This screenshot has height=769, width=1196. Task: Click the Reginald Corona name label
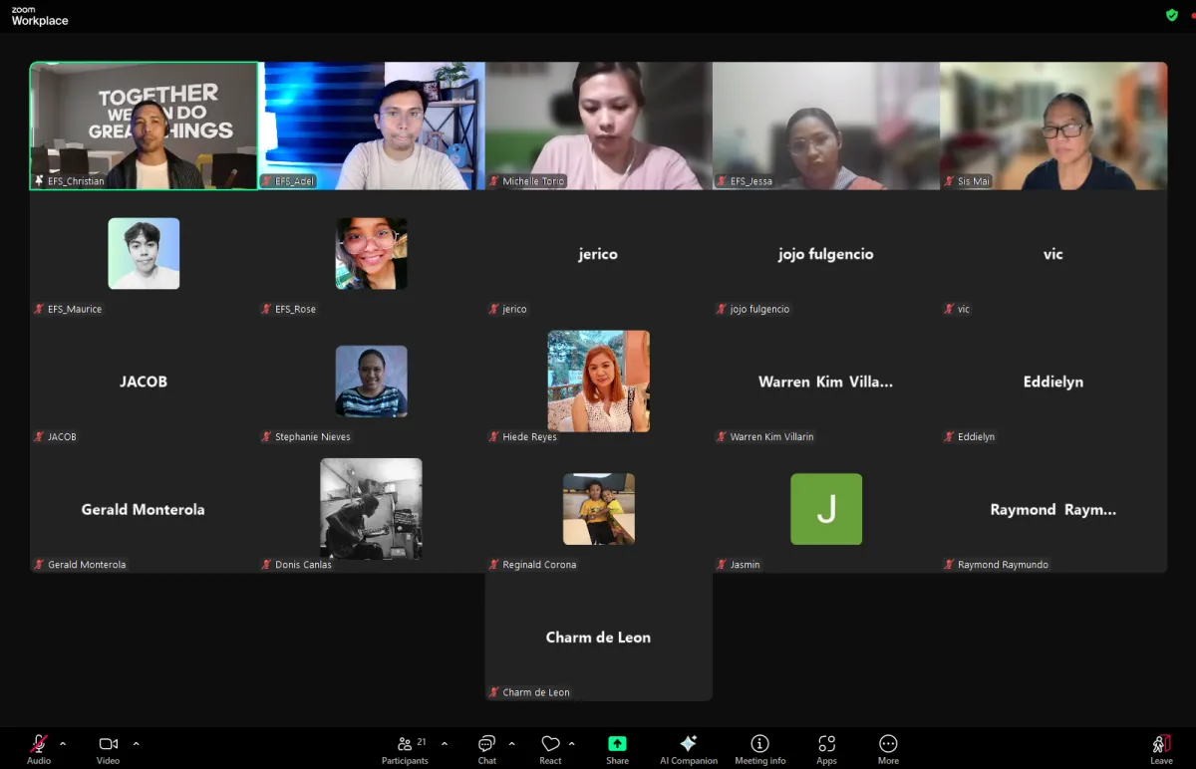tap(539, 565)
